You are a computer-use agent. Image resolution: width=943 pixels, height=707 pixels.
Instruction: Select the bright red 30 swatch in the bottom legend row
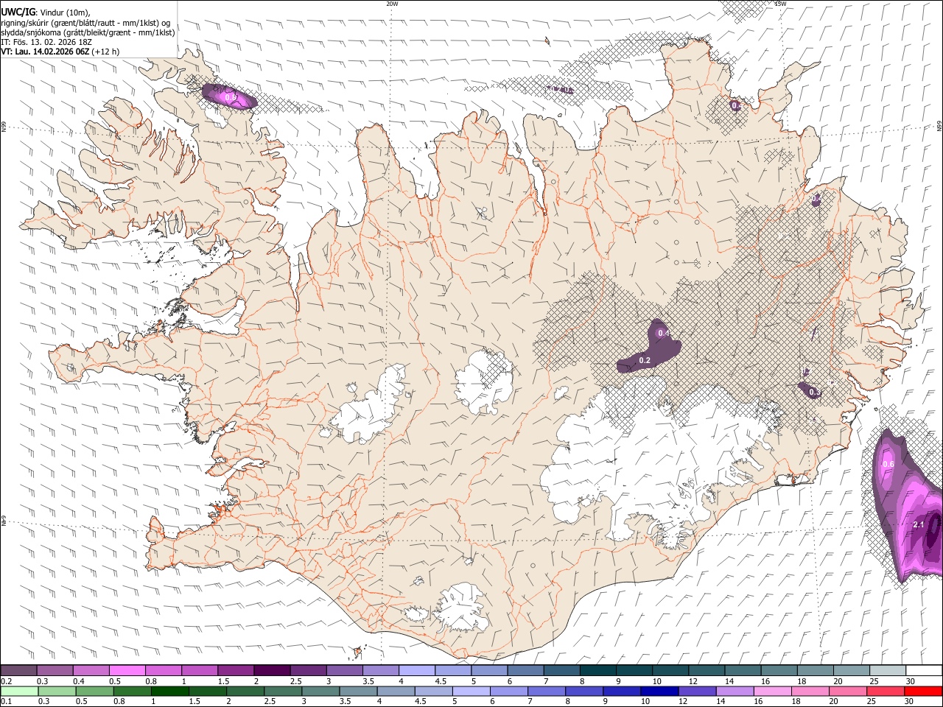923,691
